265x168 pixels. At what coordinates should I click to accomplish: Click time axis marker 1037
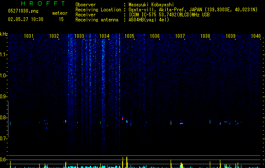[180, 36]
